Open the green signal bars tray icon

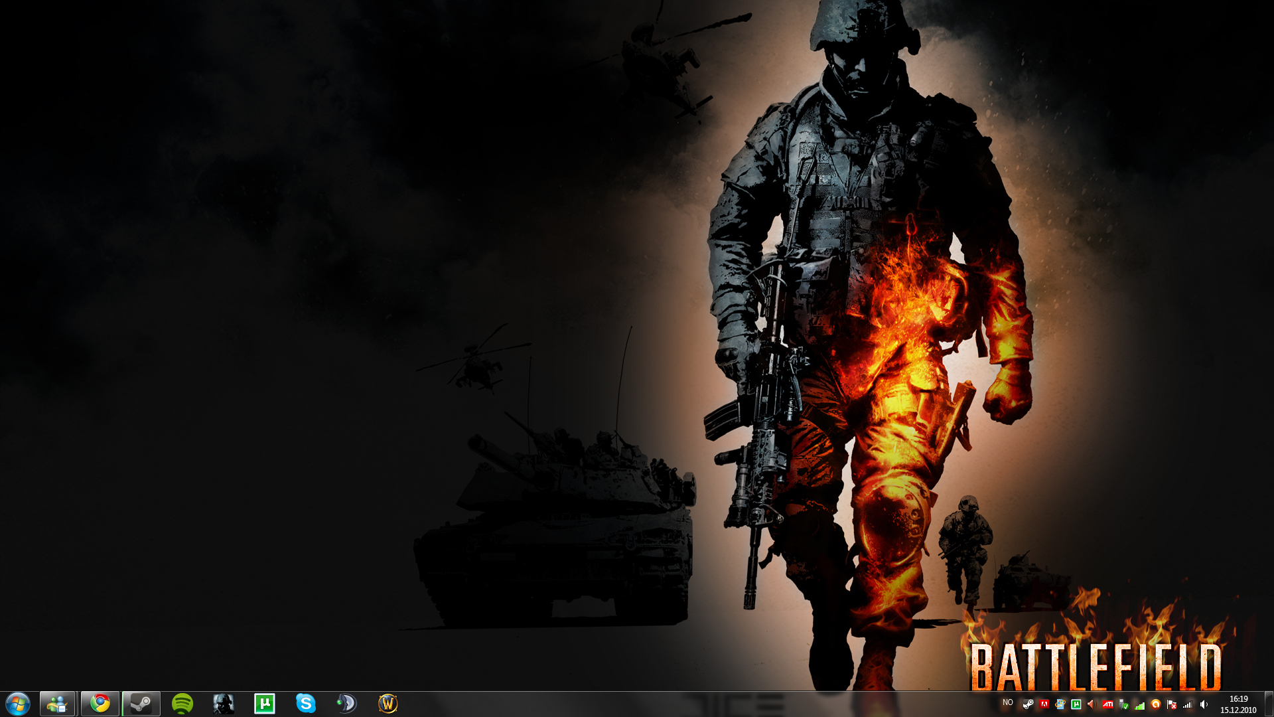click(1139, 706)
